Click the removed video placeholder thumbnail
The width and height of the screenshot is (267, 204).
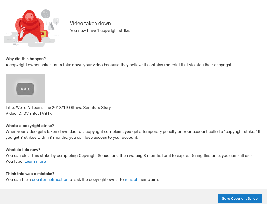coord(25,89)
